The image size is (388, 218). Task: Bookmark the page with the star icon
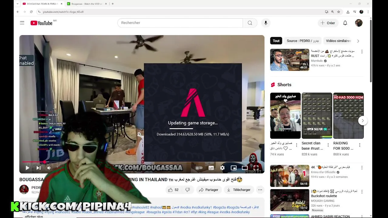pyautogui.click(x=339, y=12)
